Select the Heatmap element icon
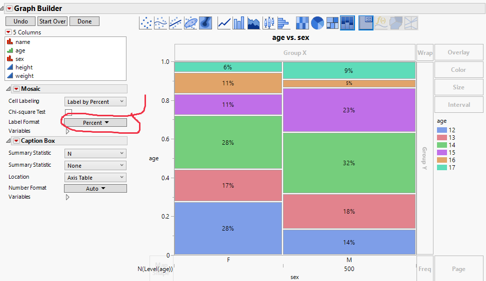 pyautogui.click(x=302, y=23)
